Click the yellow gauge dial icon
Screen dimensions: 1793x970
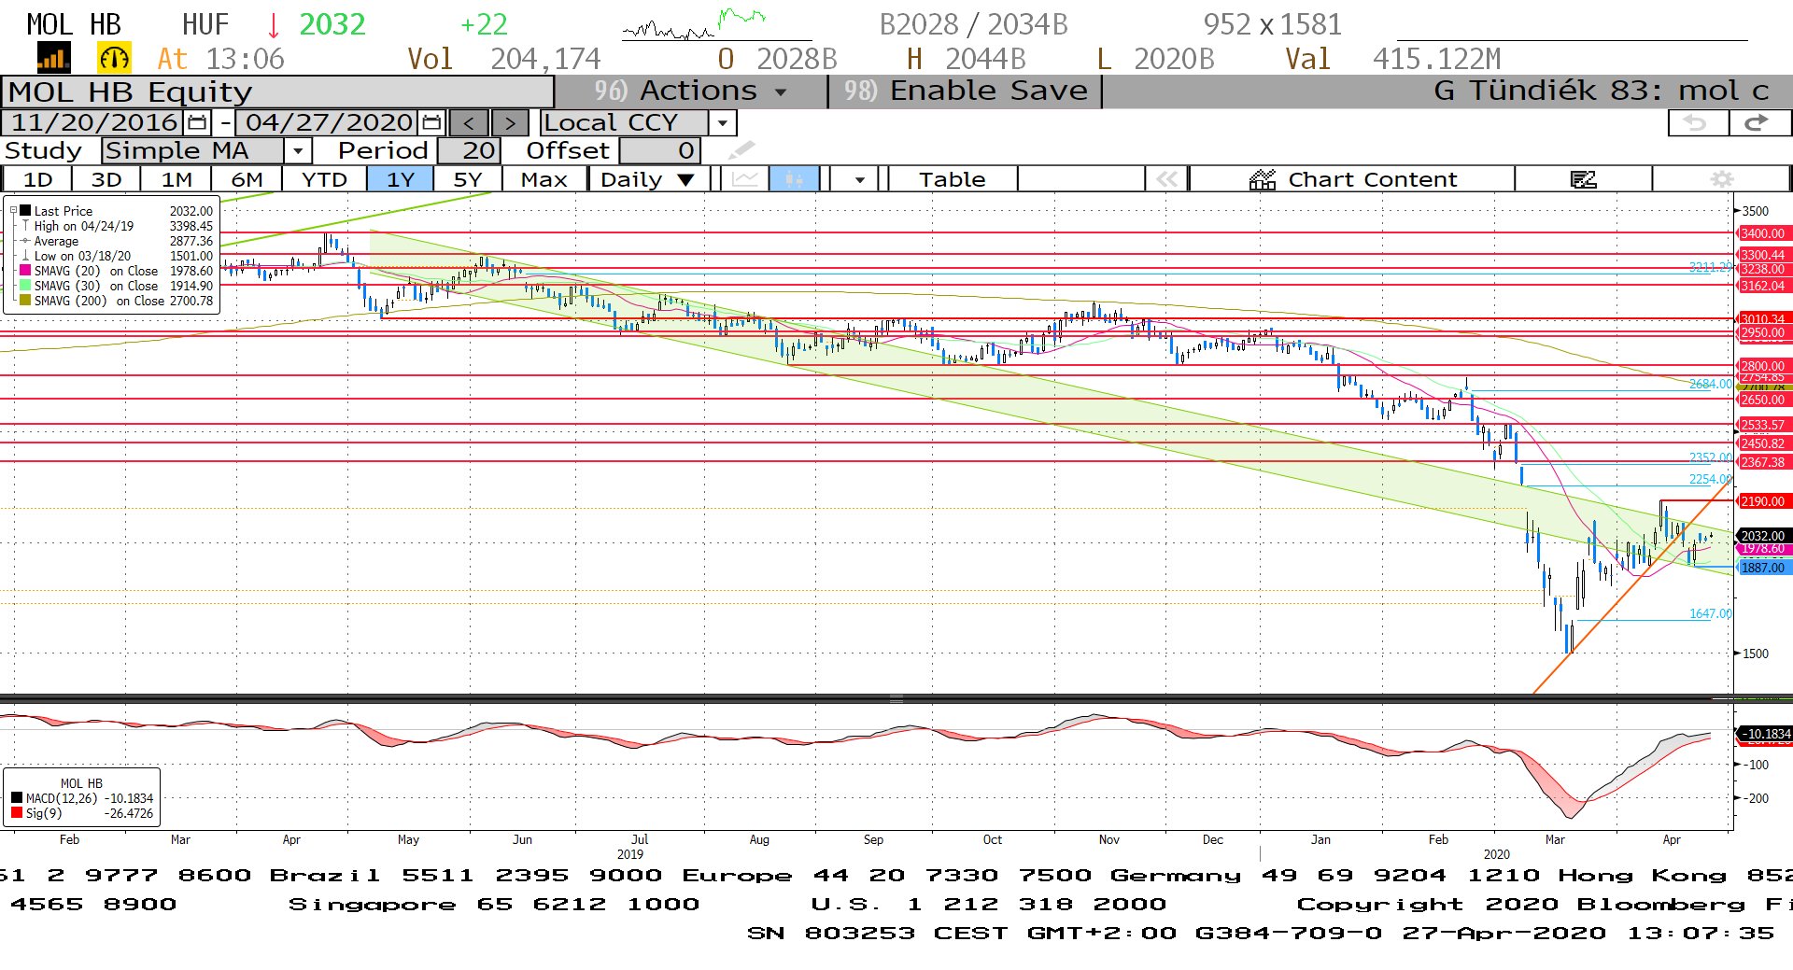(x=114, y=59)
